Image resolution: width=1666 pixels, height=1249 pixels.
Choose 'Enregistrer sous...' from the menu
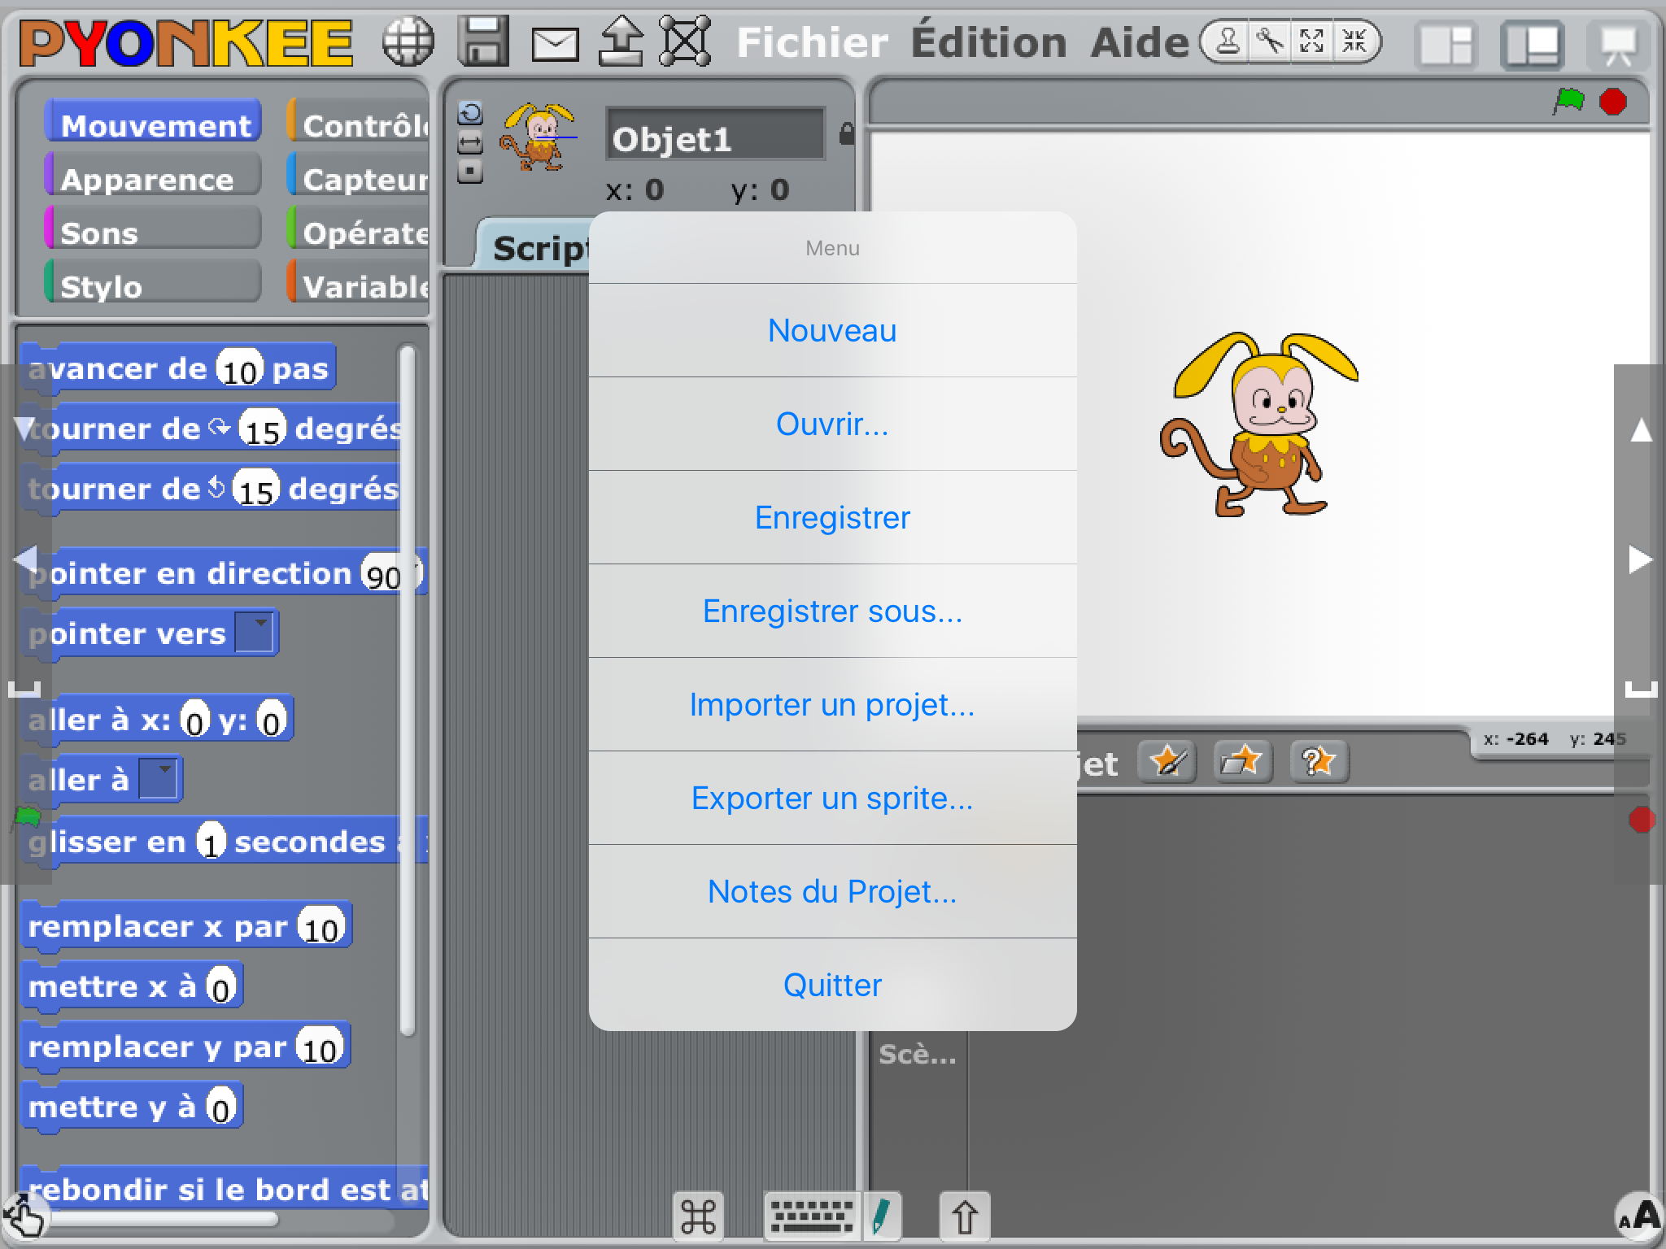point(832,611)
